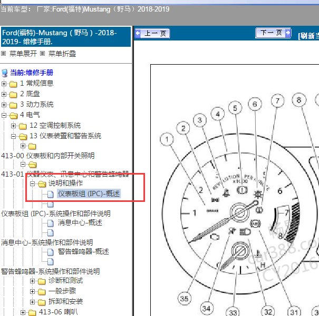Expand the 12 空调控制系统 node
The height and width of the screenshot is (316, 319).
click(13, 126)
